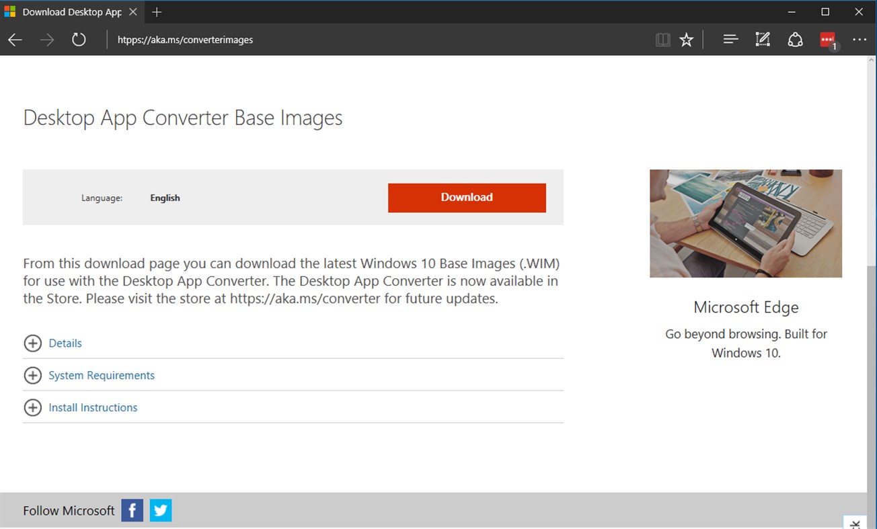Open the LastPass extension with notification badge
877x529 pixels.
[x=827, y=40]
